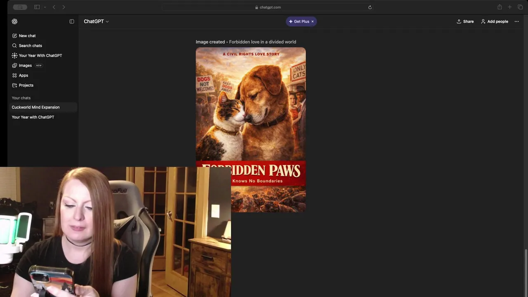Click the Safari back navigation arrow

pos(54,7)
